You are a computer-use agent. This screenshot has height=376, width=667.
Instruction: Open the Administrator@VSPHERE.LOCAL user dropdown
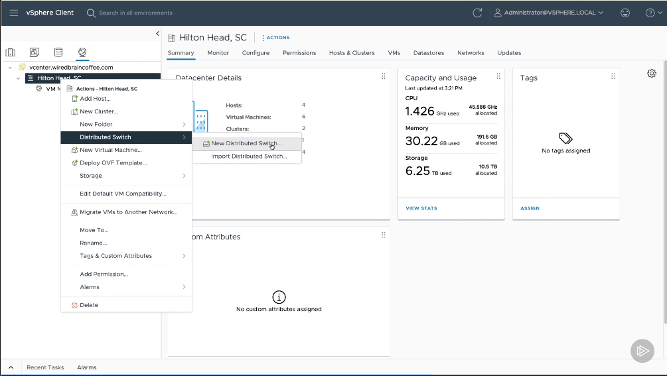click(x=548, y=13)
